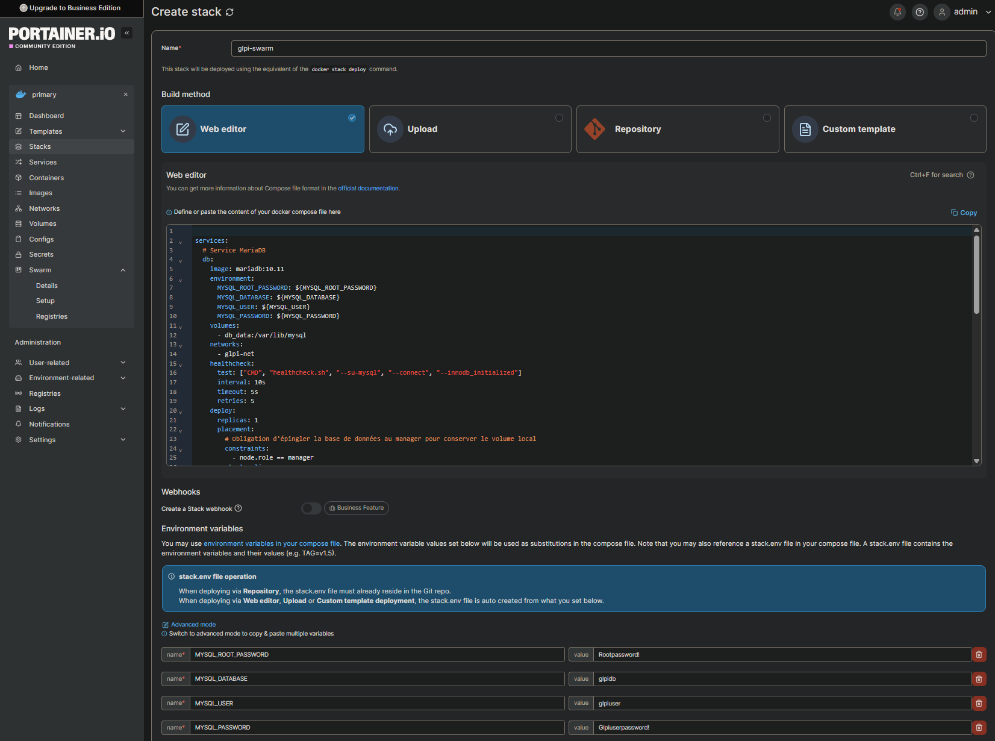Collapse the sidebar with the double-chevron icon
The width and height of the screenshot is (995, 741).
coord(127,33)
